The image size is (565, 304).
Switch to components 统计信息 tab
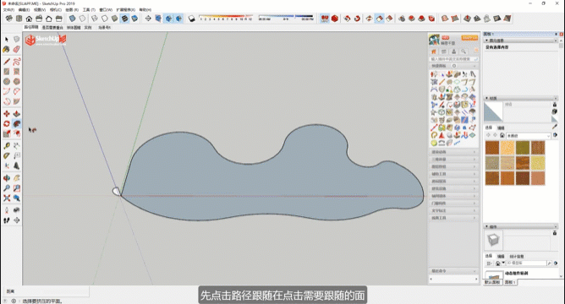(516, 256)
